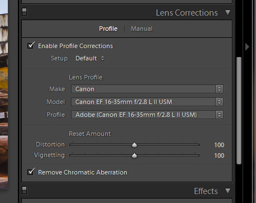Collapse the Lens Corrections panel triangle
This screenshot has height=203, width=256.
click(x=227, y=12)
